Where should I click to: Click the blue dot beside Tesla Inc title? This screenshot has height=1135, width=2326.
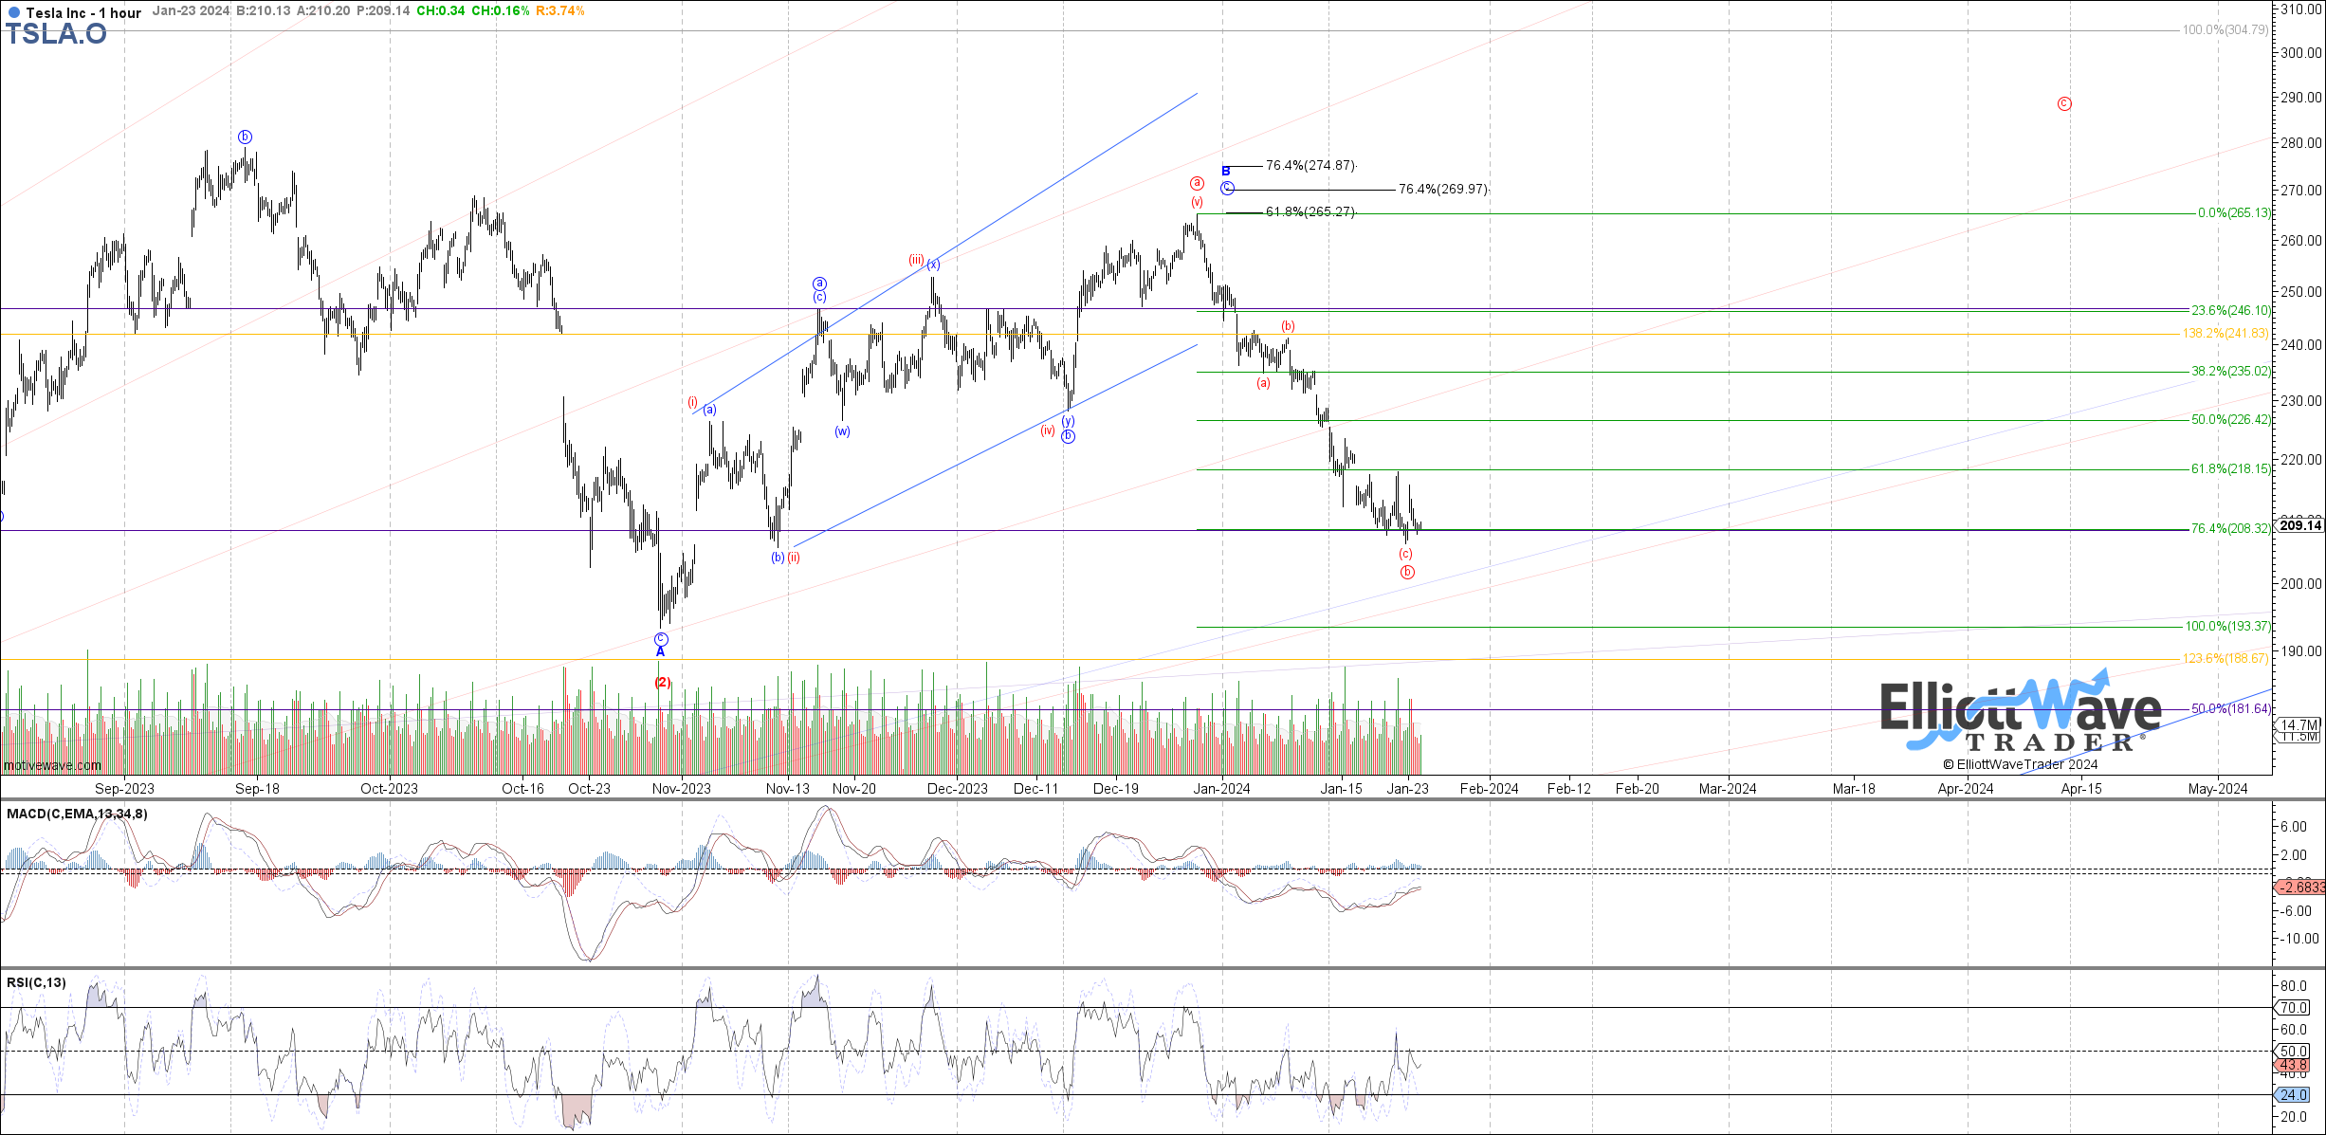coord(13,13)
